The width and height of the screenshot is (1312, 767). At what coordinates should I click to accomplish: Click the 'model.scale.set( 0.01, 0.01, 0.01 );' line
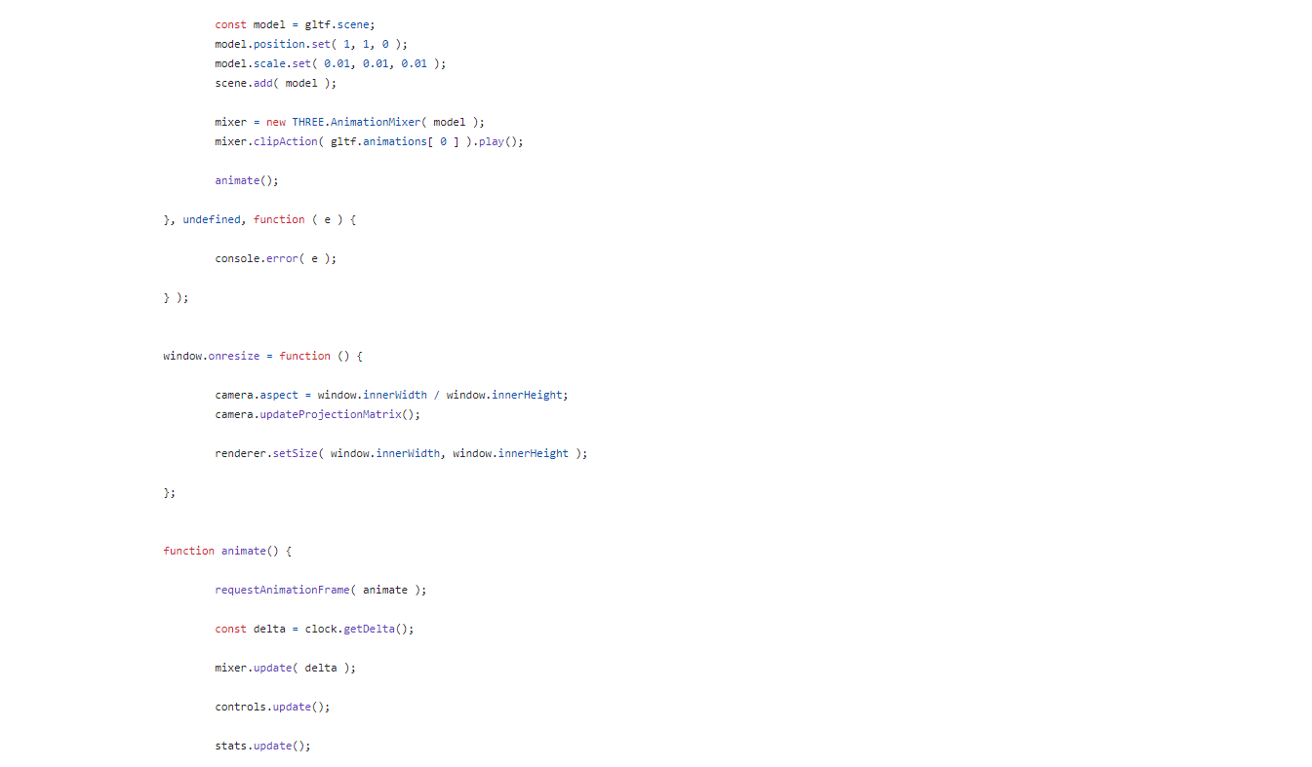pos(331,63)
